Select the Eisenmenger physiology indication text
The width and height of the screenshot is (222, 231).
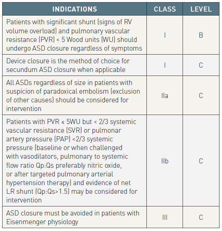(73, 217)
